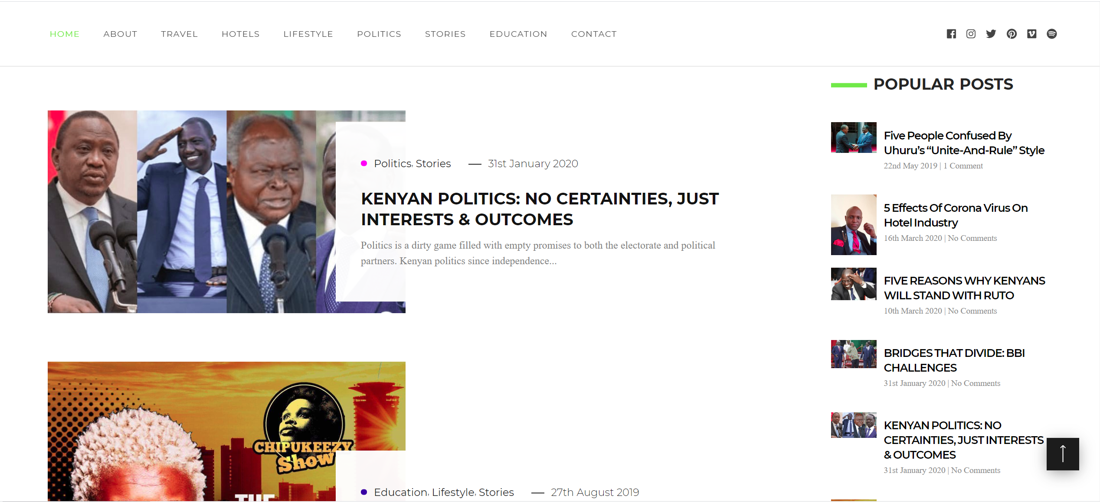Click the back-to-top arrow button
This screenshot has height=502, width=1100.
point(1063,454)
